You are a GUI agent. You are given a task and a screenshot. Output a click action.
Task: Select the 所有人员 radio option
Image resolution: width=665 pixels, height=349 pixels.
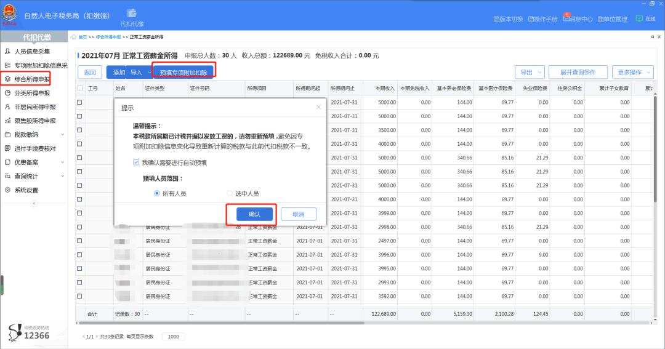pos(157,193)
